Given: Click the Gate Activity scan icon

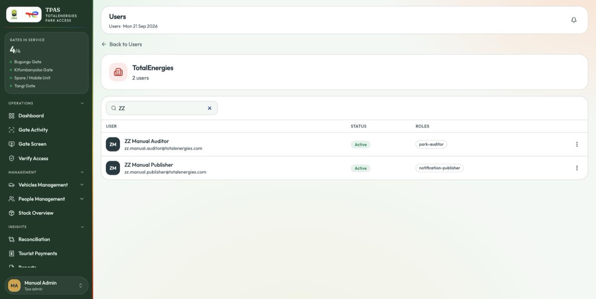Looking at the screenshot, I should pyautogui.click(x=12, y=130).
